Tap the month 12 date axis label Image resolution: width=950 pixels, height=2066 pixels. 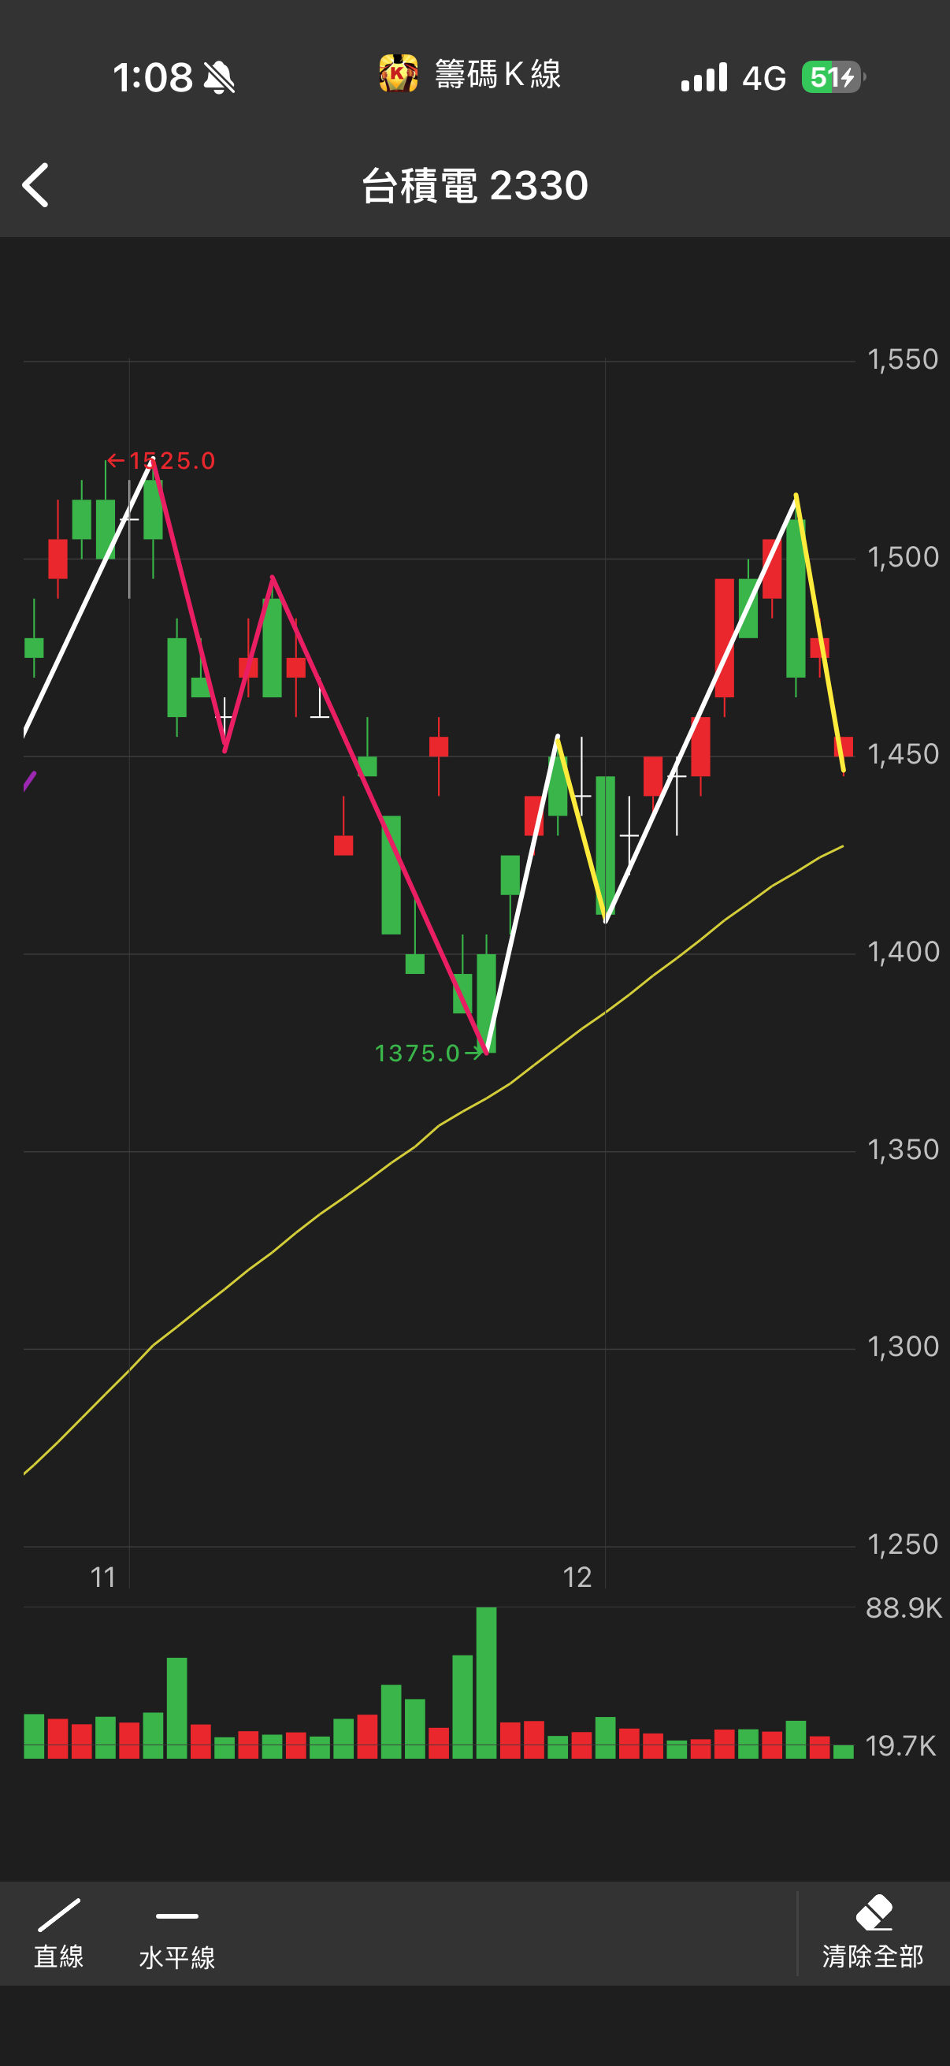577,1577
